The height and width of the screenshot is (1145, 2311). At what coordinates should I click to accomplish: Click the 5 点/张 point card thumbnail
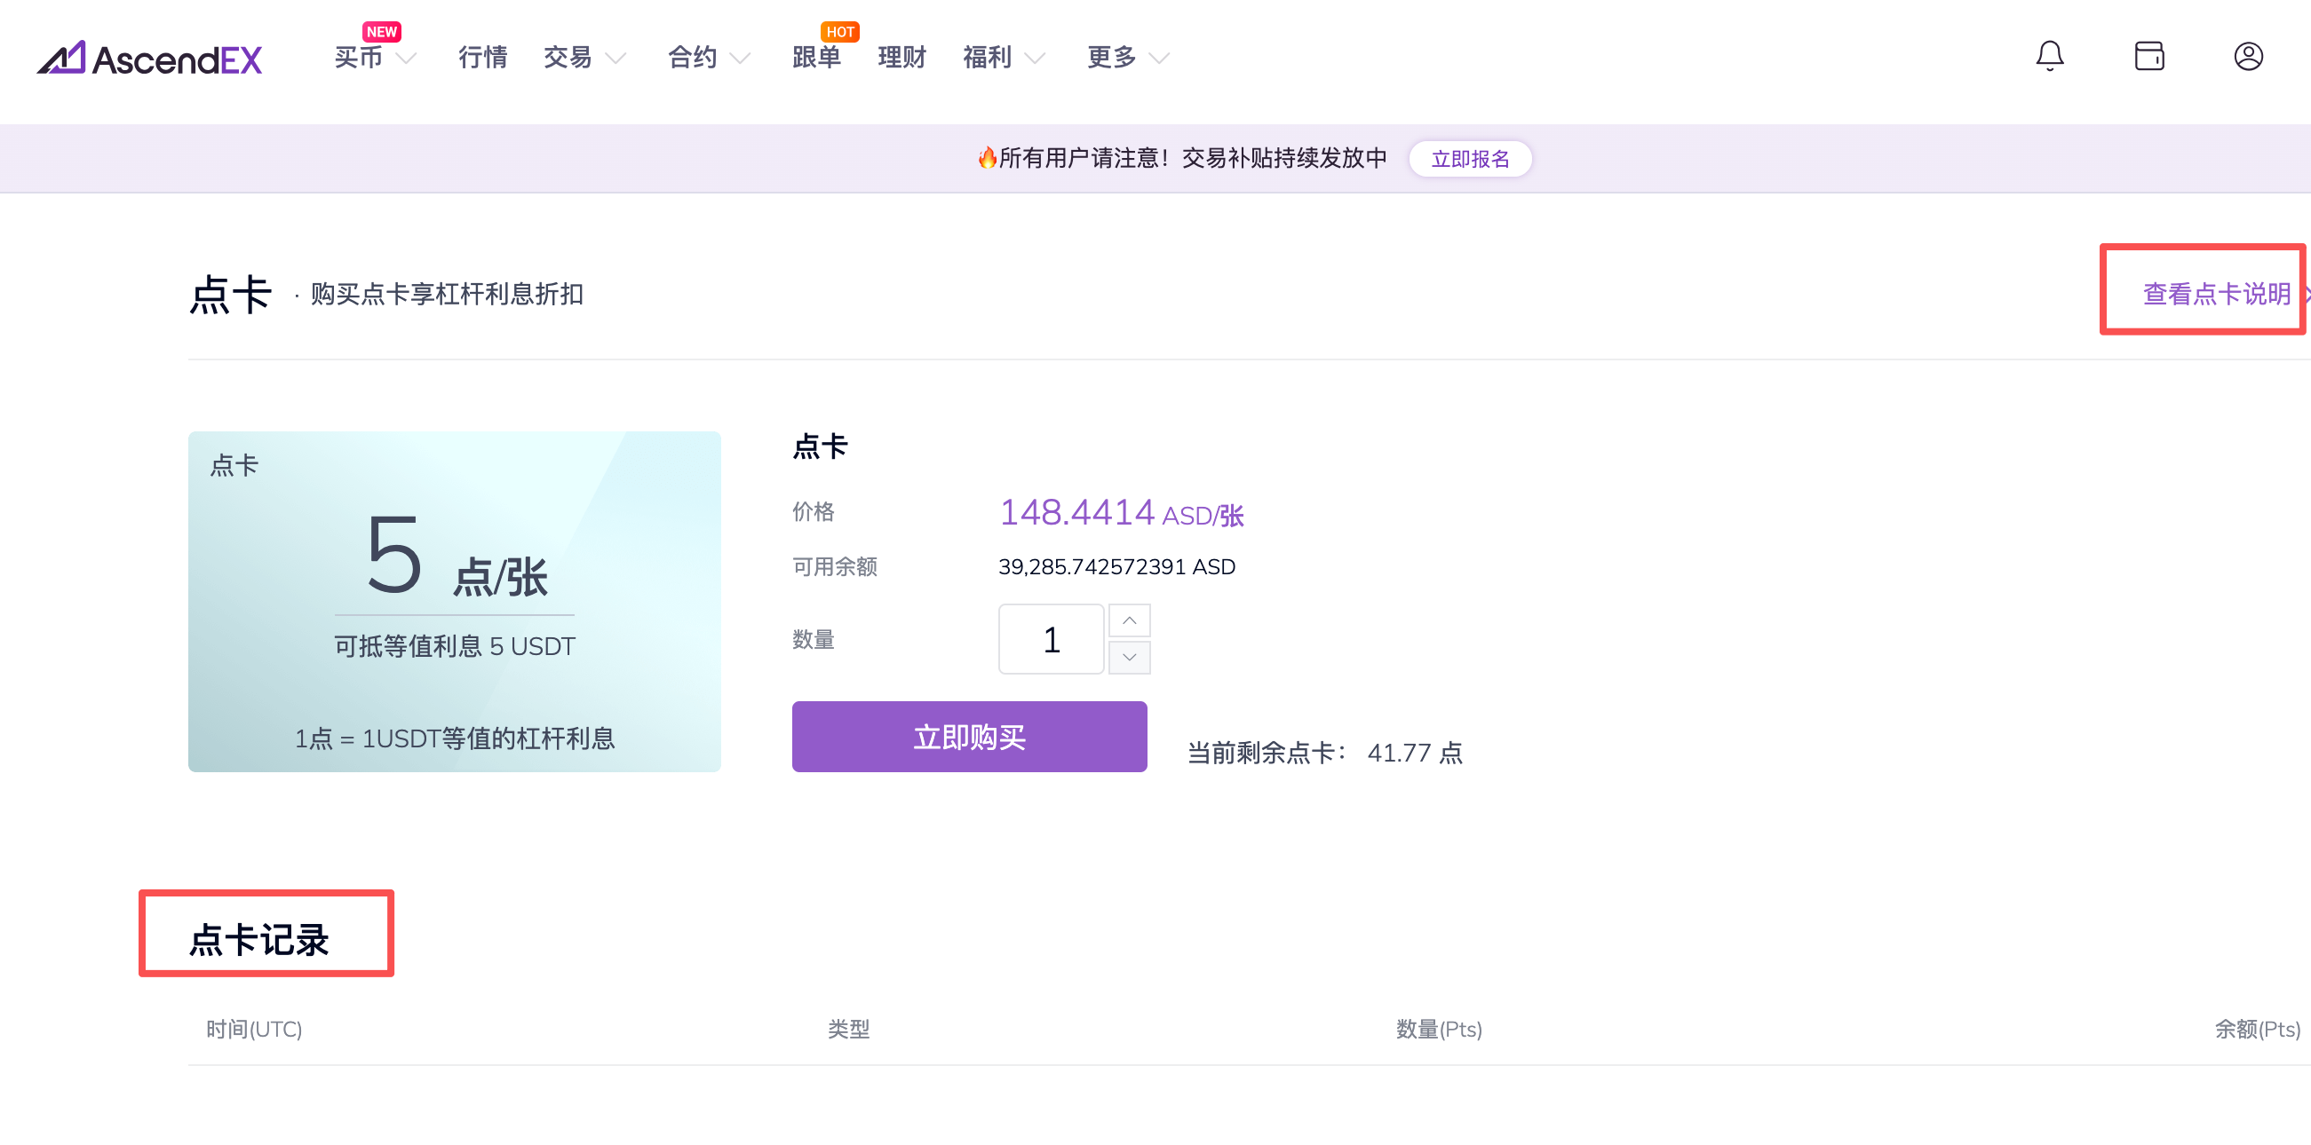(454, 602)
